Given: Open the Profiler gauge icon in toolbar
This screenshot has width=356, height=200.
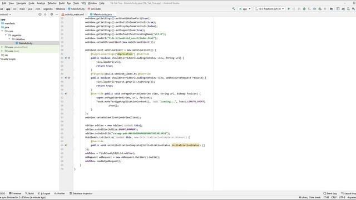Looking at the screenshot, I should tap(314, 9).
